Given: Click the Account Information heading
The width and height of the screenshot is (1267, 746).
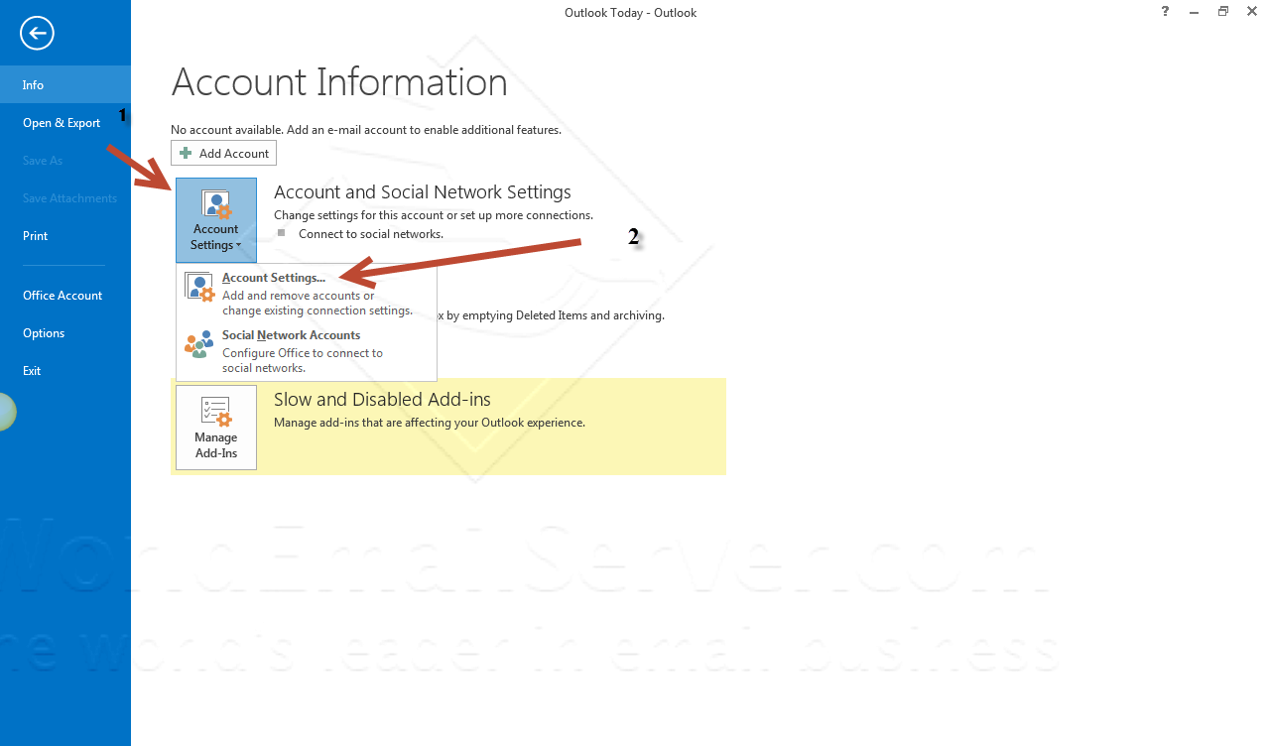Looking at the screenshot, I should 339,81.
